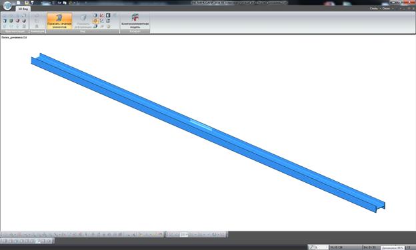Image resolution: width=416 pixels, height=250 pixels.
Task: Click the new document quick-access icon
Action: (x=18, y=3)
